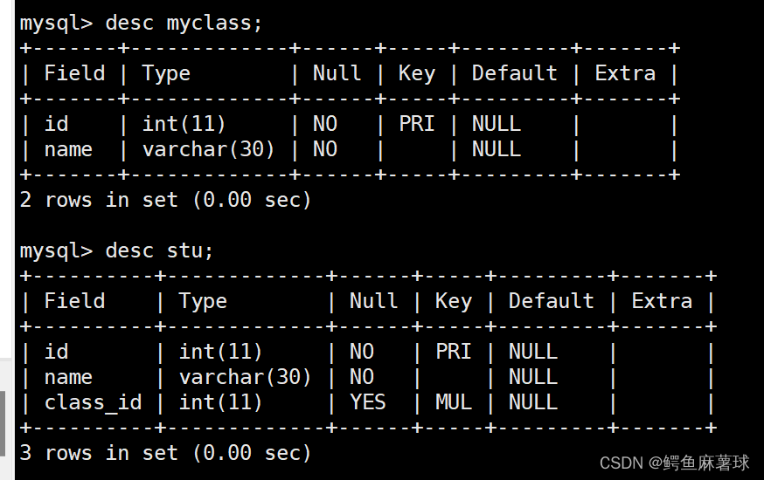Click the MUL key value
Screen dimensions: 764x480
pyautogui.click(x=453, y=402)
